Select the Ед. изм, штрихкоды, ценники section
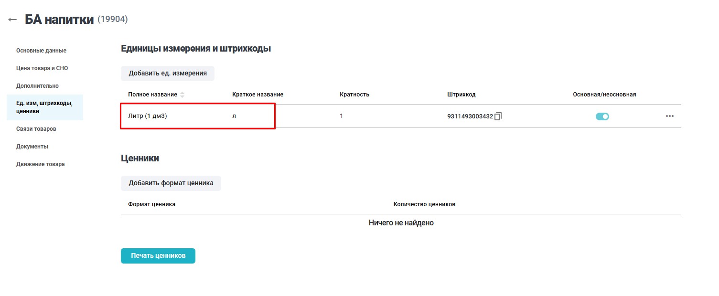The image size is (719, 296). tap(45, 107)
